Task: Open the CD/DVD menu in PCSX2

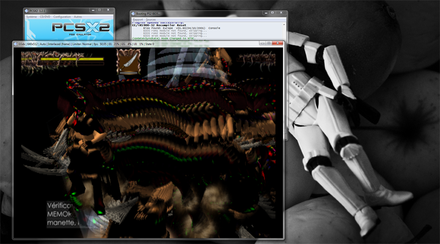Action: [x=45, y=17]
